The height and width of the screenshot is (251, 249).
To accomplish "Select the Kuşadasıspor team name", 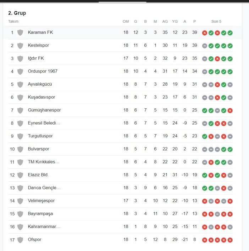I will (x=41, y=97).
